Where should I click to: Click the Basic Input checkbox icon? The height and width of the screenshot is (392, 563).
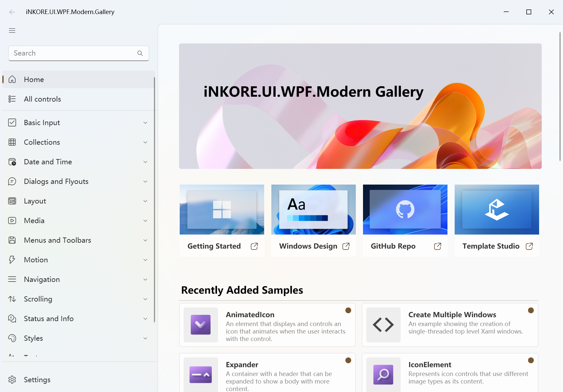coord(12,122)
